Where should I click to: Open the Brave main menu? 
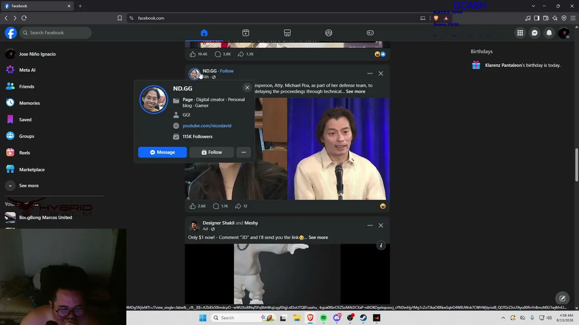click(x=572, y=18)
